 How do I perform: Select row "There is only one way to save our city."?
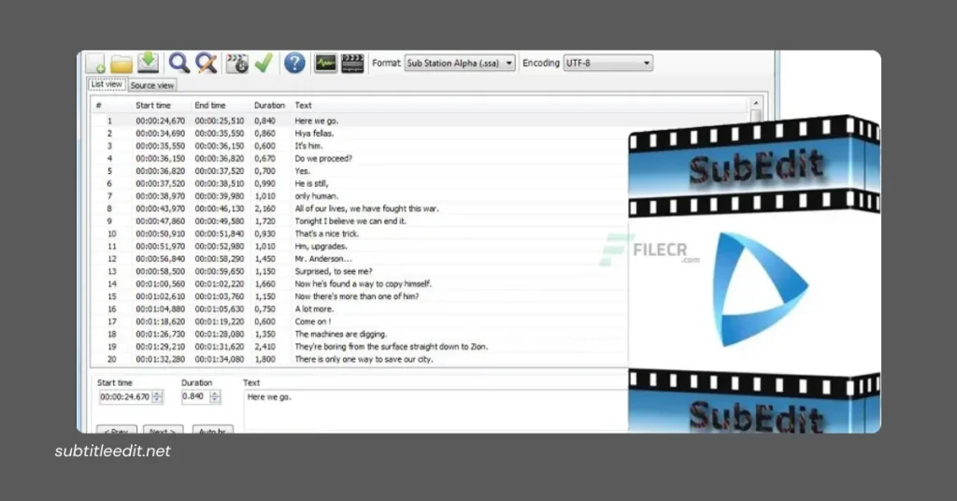360,359
